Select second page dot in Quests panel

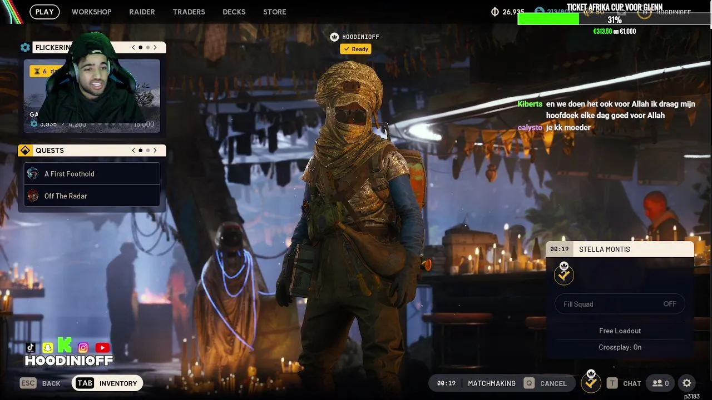coord(147,151)
